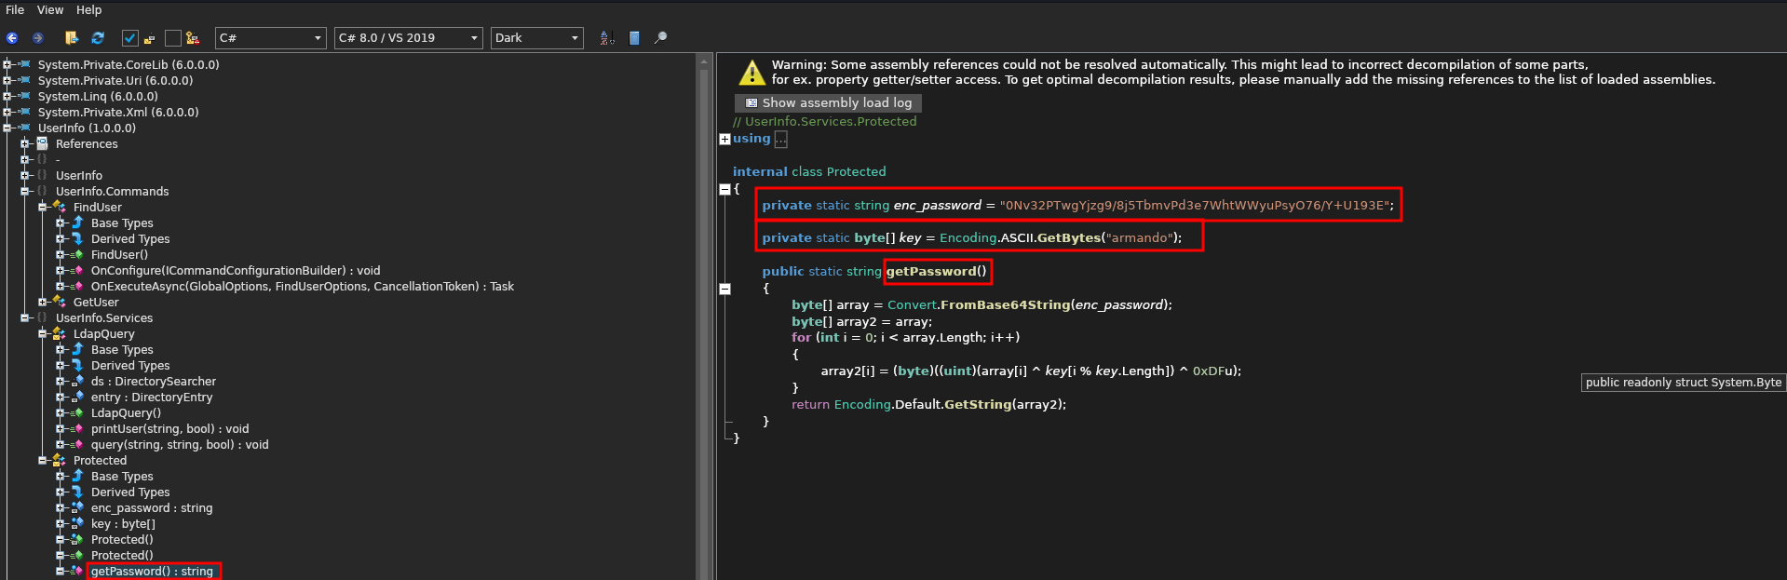Click the Reload assemblies refresh icon
The height and width of the screenshot is (580, 1787).
tap(98, 38)
